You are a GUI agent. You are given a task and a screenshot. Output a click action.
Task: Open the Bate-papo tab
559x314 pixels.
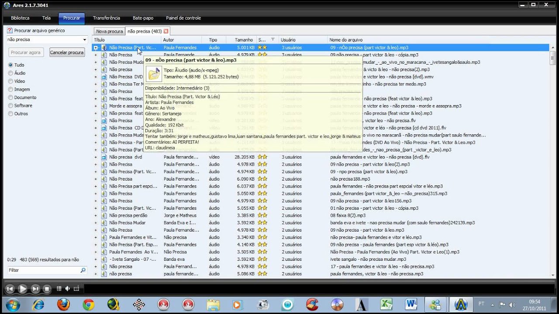point(143,18)
